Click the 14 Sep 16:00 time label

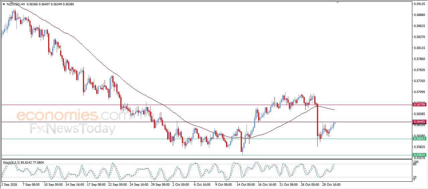(x=74, y=184)
